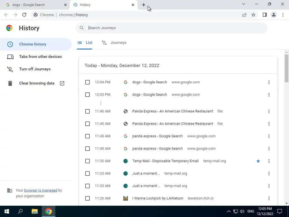Open actions menu for Temp Mail entry

[x=269, y=161]
